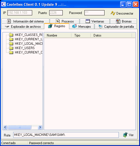This screenshot has height=146, width=140.
Task: Click the right arrow of tree scrollbar
Action: [x=40, y=127]
